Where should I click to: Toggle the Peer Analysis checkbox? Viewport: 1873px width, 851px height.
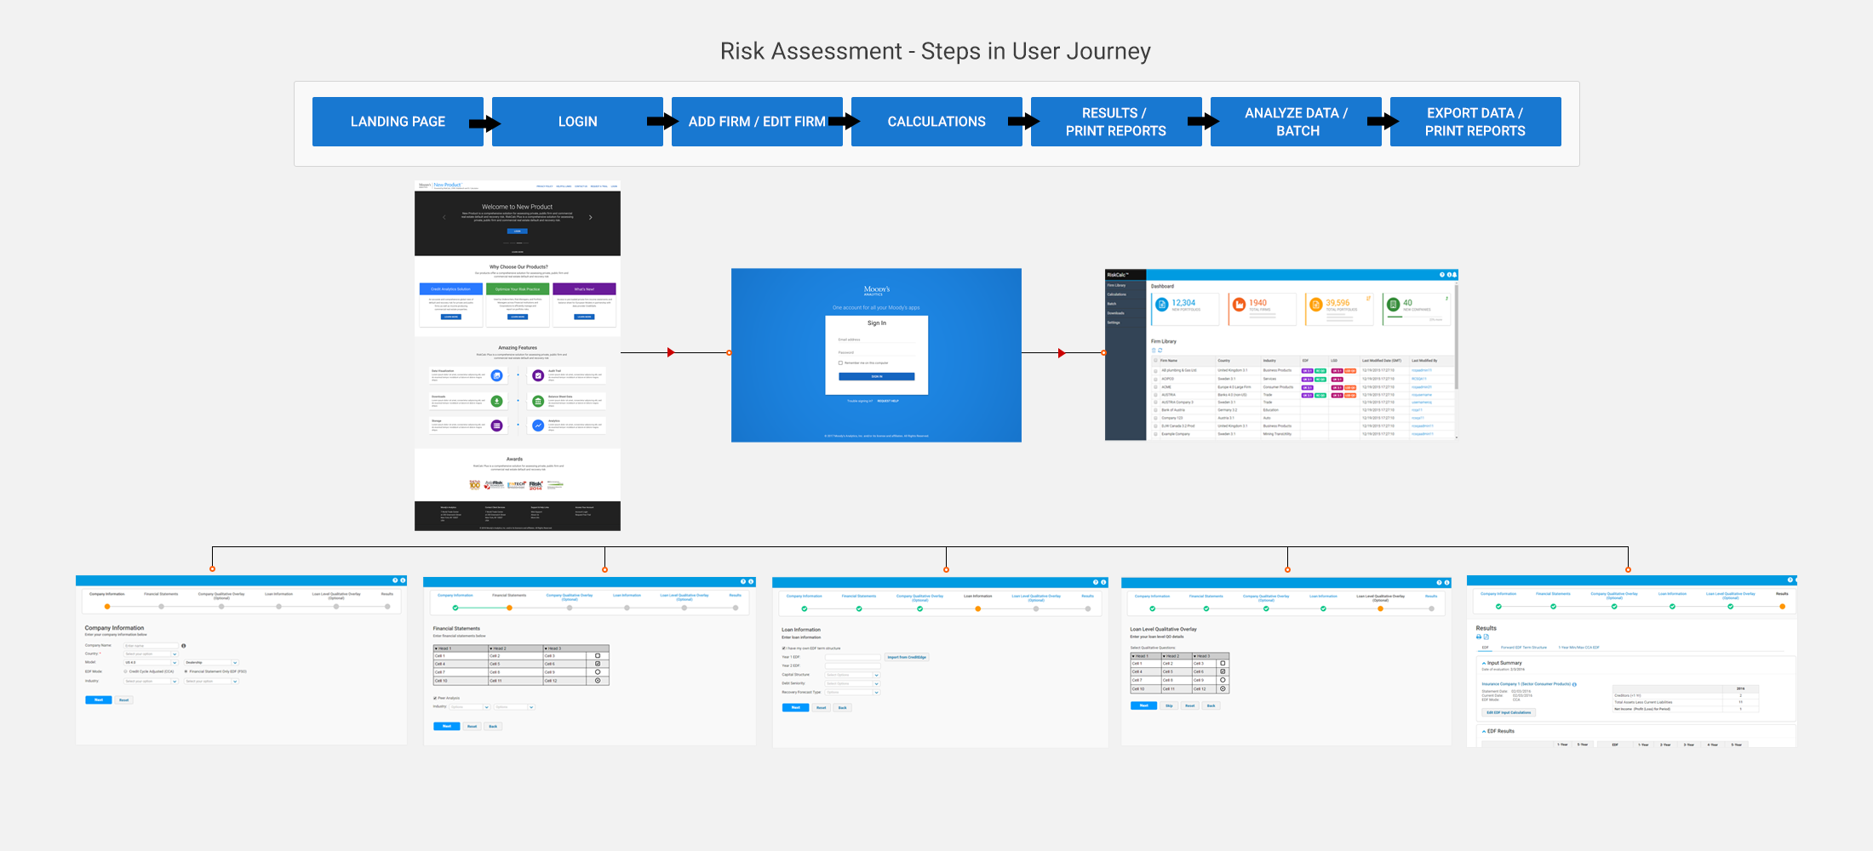click(435, 699)
